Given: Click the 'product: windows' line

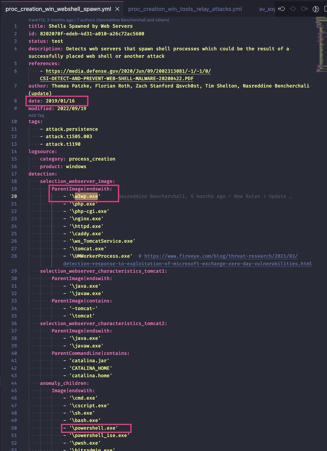Looking at the screenshot, I should [63, 166].
